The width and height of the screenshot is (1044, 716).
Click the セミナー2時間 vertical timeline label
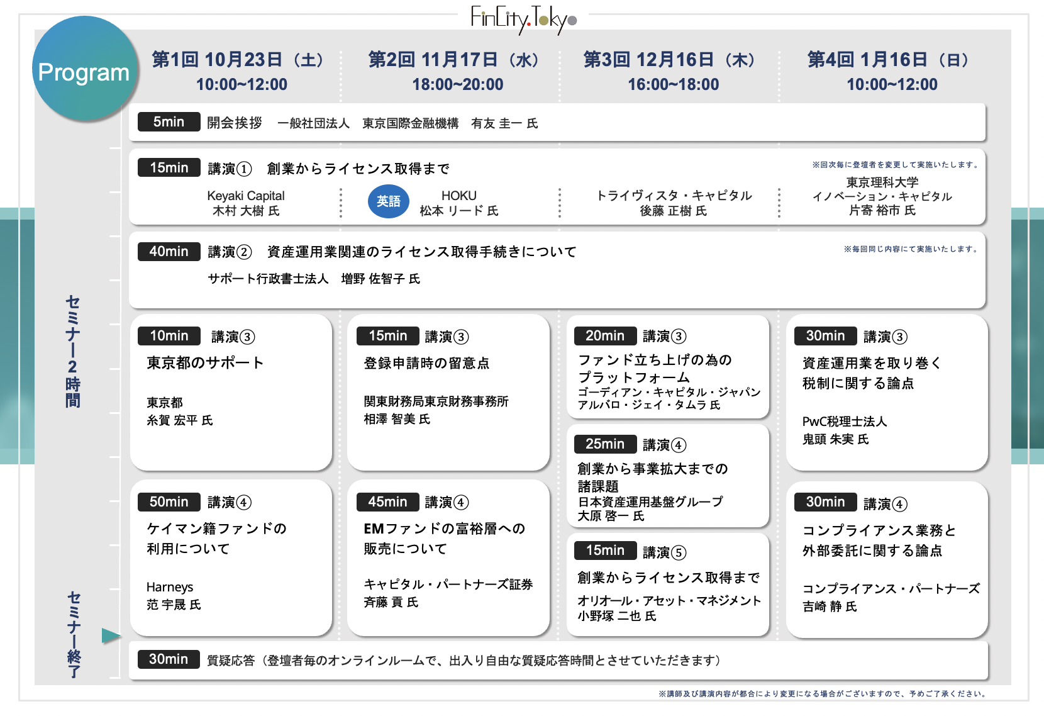(x=73, y=351)
